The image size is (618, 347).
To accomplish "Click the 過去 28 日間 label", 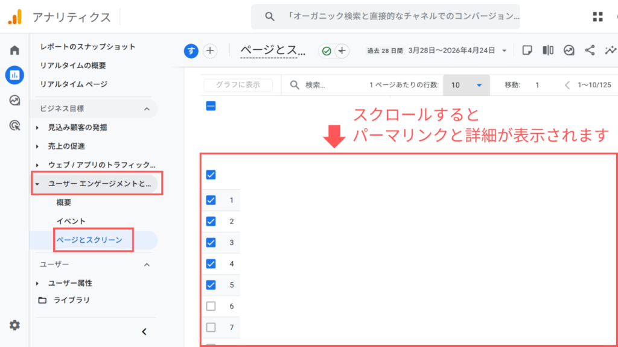I will [x=385, y=51].
